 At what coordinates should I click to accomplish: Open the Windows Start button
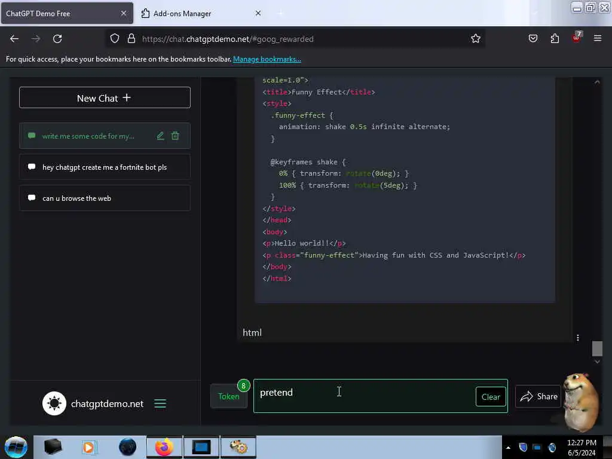pyautogui.click(x=16, y=447)
